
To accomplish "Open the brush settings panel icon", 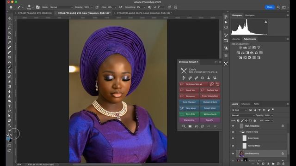I will click(x=38, y=7).
